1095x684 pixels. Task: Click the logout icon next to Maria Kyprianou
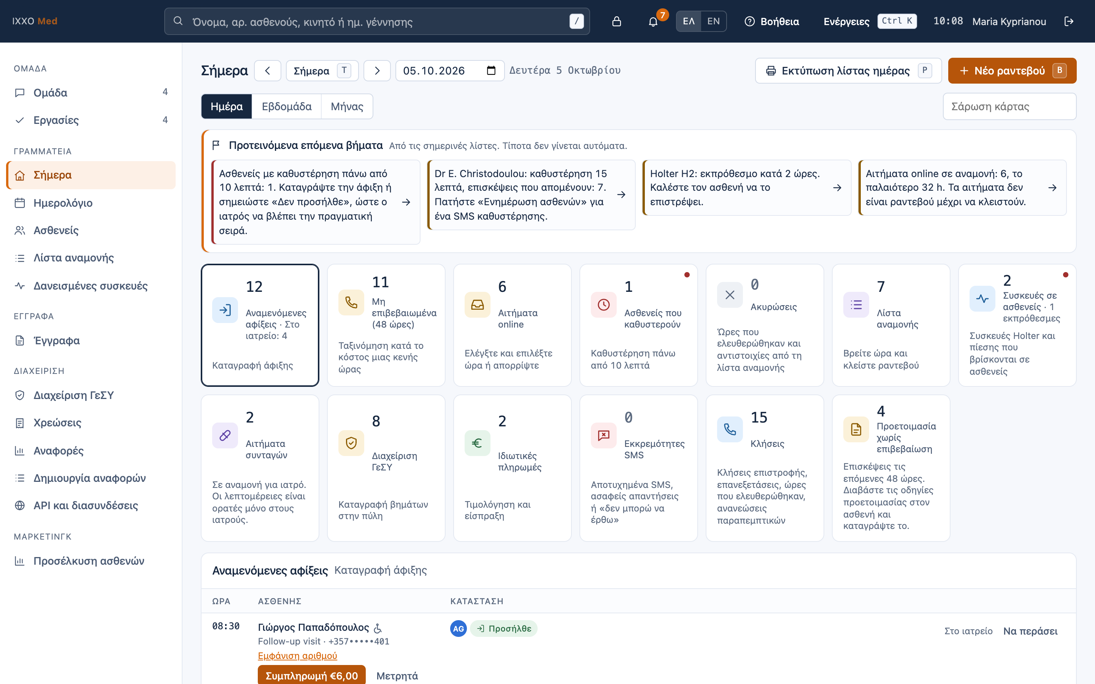pos(1069,21)
